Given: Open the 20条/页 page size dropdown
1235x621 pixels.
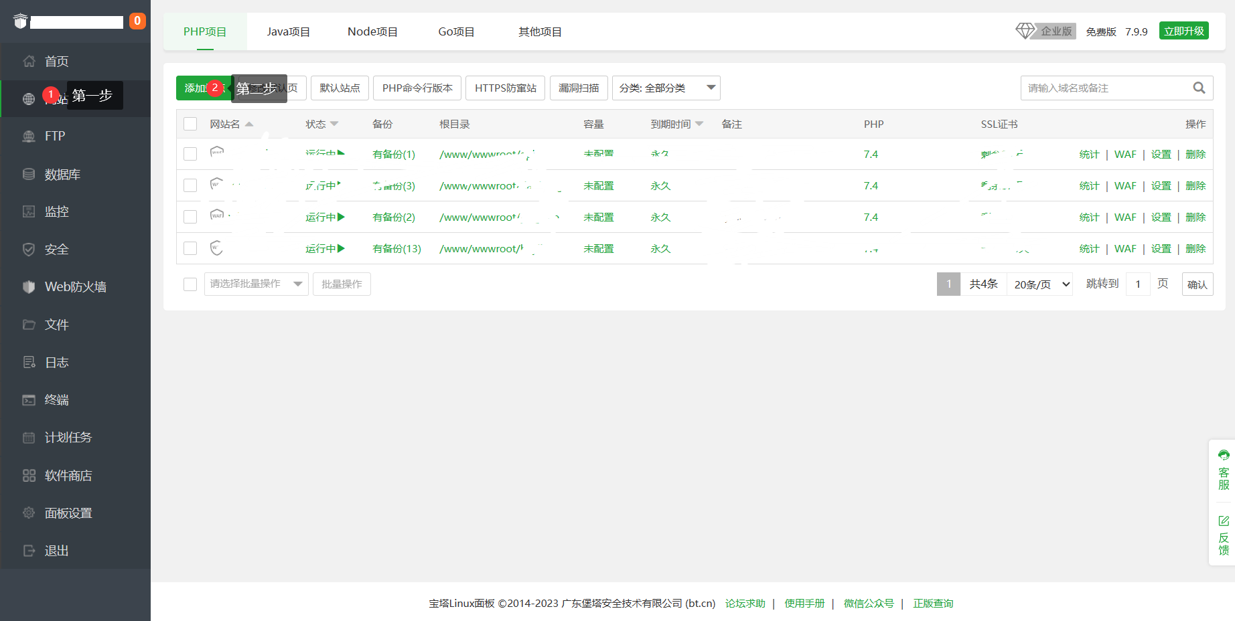Looking at the screenshot, I should tap(1040, 284).
